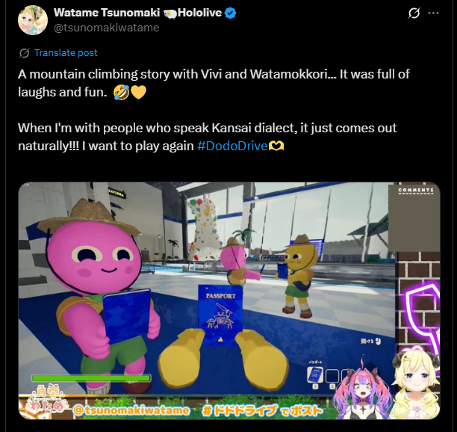The height and width of the screenshot is (432, 457).
Task: Click the laughing emoji in post text
Action: click(121, 92)
